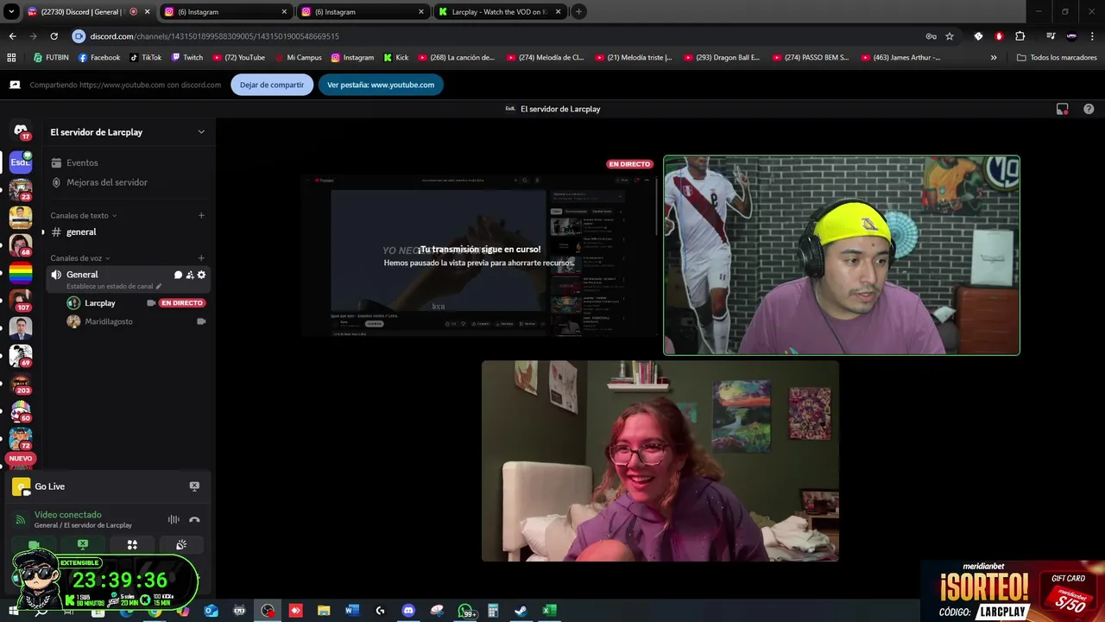Open activities launcher button
1105x622 pixels.
132,545
